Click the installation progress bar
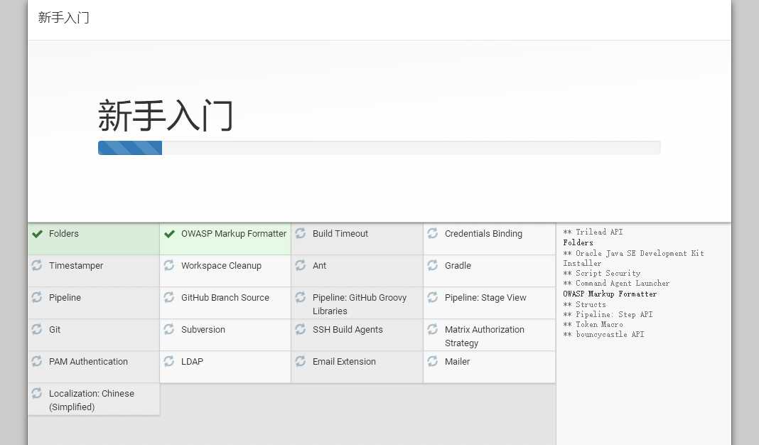 (x=379, y=148)
